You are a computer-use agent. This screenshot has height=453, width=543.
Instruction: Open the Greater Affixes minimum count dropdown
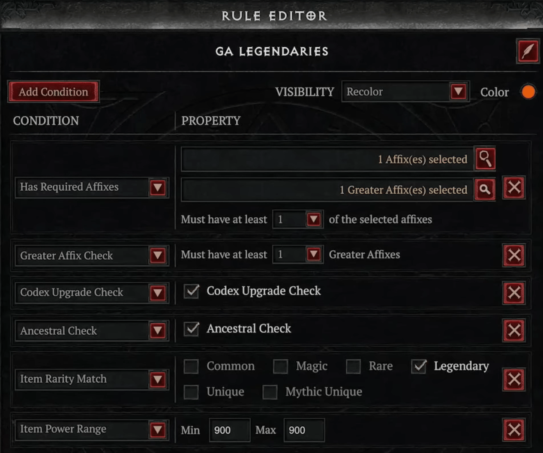click(313, 255)
